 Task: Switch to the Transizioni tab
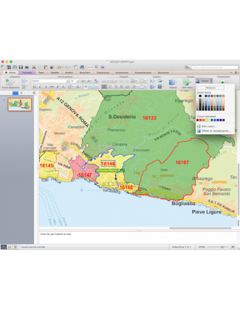[x=103, y=73]
